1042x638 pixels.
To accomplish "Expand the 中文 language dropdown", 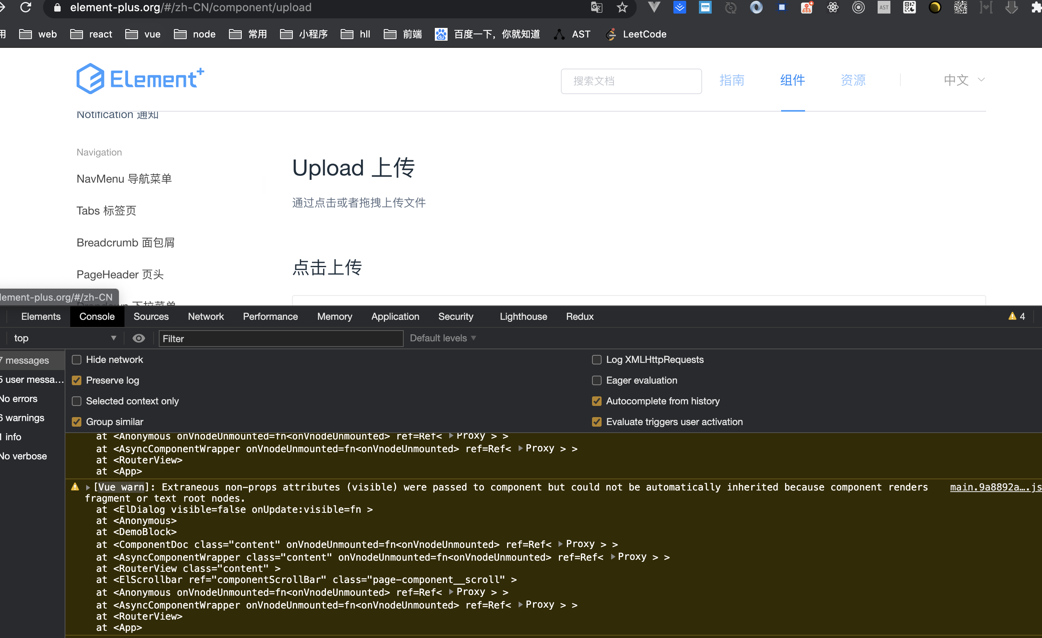I will [x=964, y=80].
